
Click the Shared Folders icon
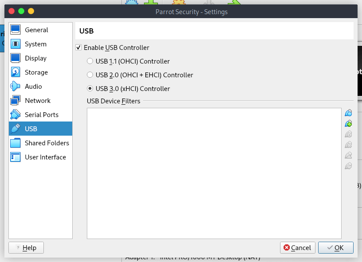[x=16, y=143]
